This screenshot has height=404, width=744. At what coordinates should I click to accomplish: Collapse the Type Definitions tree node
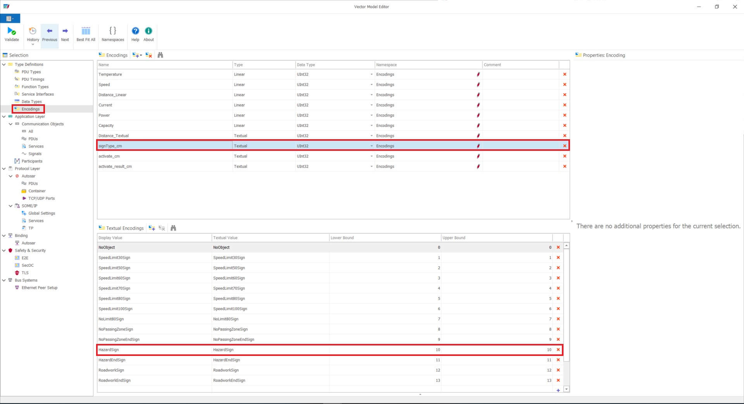[4, 64]
